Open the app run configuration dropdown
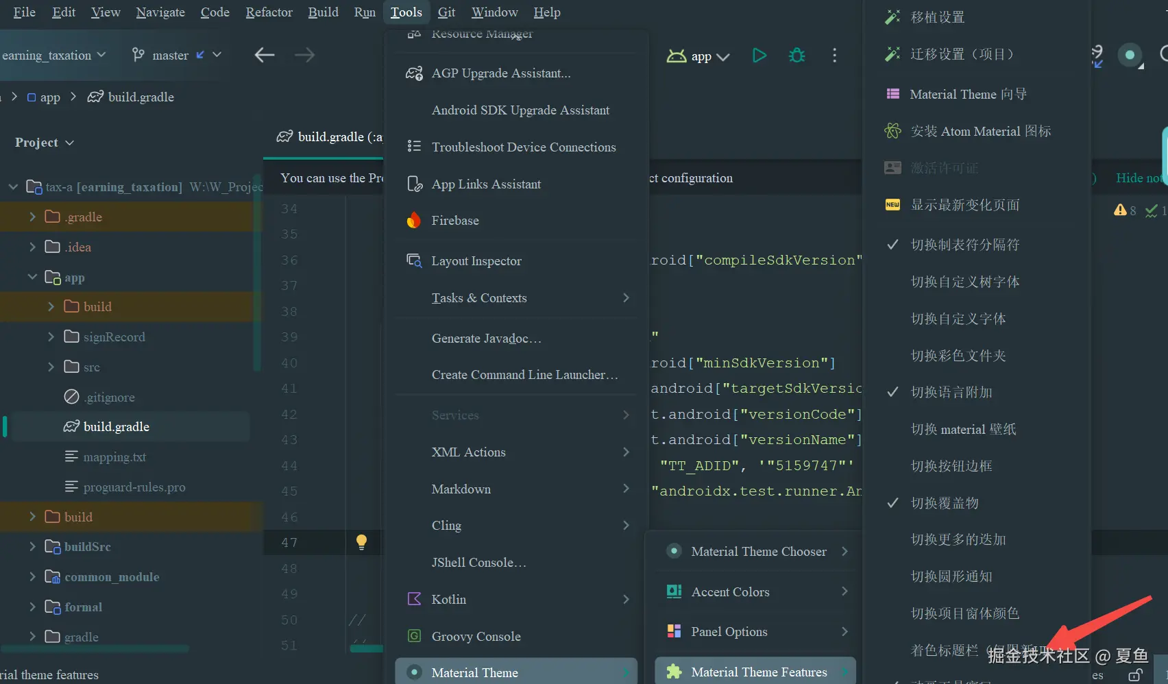The image size is (1168, 684). (698, 56)
